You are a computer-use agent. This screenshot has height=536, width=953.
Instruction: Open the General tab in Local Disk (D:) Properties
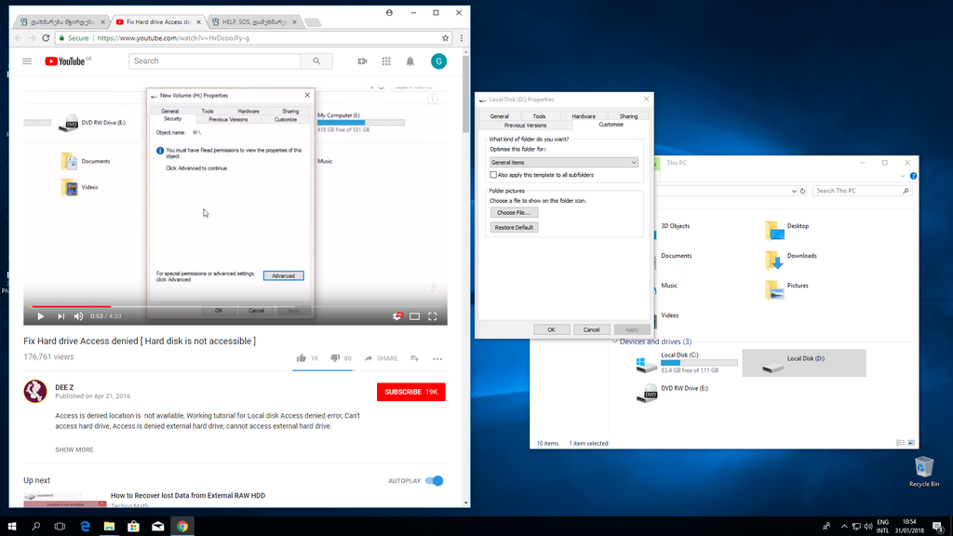click(x=500, y=116)
